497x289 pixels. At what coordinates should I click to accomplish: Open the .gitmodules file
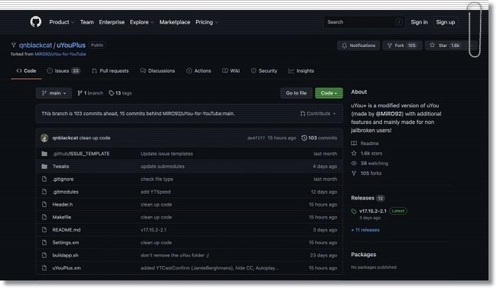coord(65,191)
